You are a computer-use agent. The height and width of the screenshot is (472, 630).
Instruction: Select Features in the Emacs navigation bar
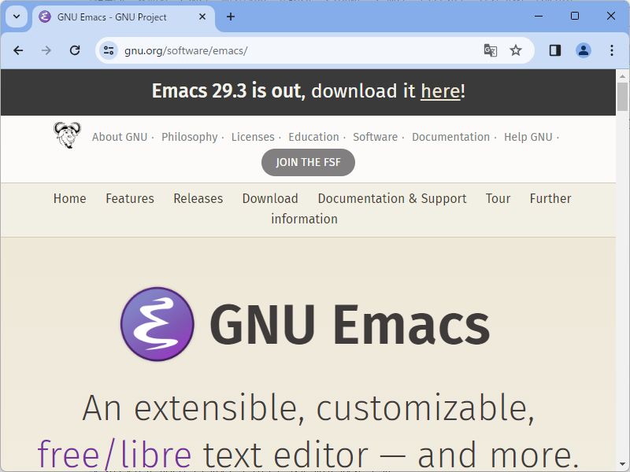click(x=129, y=198)
